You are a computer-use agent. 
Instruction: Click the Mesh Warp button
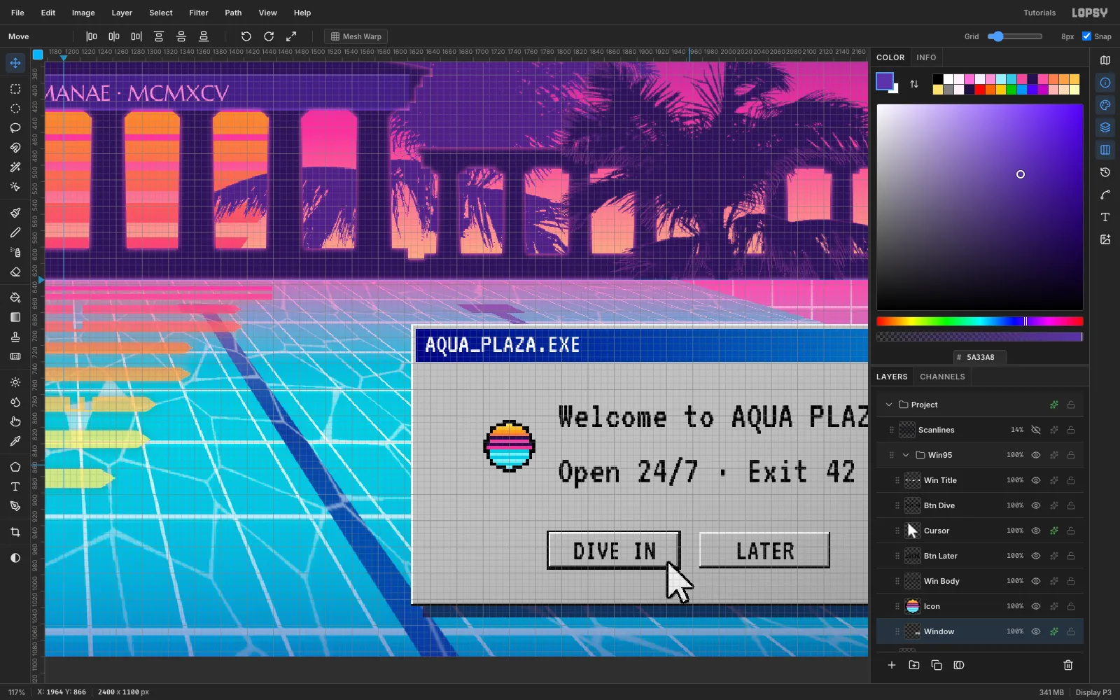point(356,36)
